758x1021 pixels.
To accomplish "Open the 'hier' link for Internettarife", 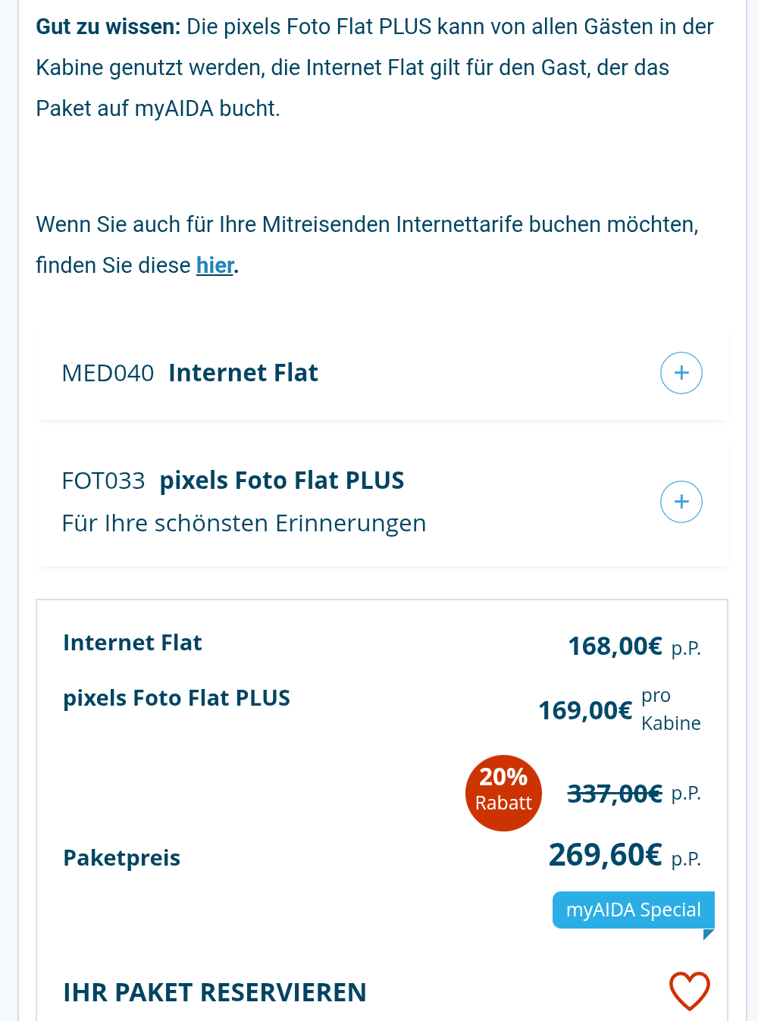I will [215, 265].
